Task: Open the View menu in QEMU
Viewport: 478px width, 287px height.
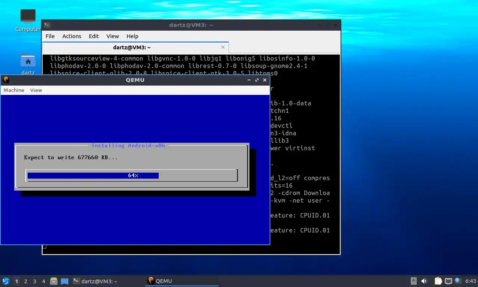Action: click(x=36, y=90)
